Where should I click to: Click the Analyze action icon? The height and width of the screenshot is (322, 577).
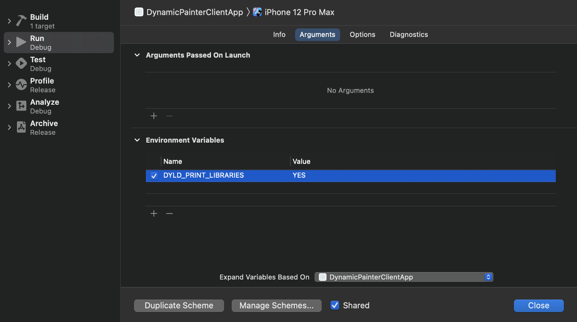[21, 106]
